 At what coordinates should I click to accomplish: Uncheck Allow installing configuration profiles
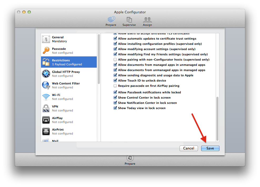click(115, 44)
